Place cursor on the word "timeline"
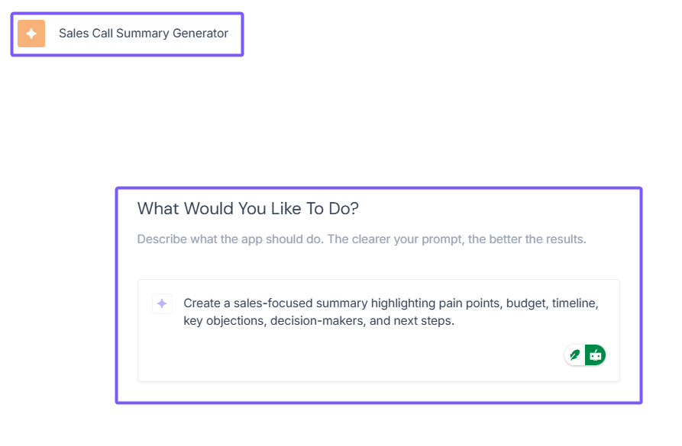Viewport: 682px width, 446px height. pos(575,303)
